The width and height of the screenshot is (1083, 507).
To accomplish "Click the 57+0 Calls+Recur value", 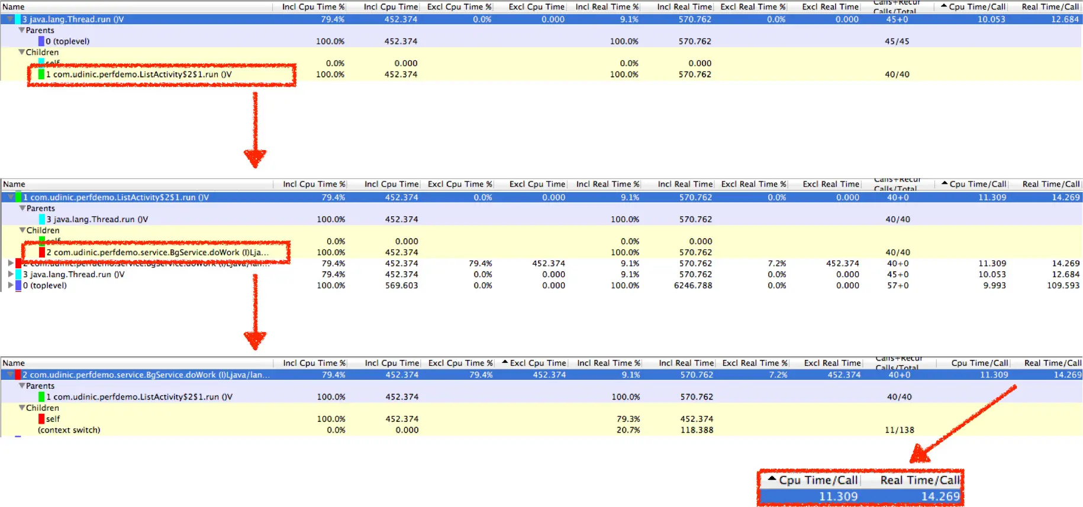I will tap(898, 285).
